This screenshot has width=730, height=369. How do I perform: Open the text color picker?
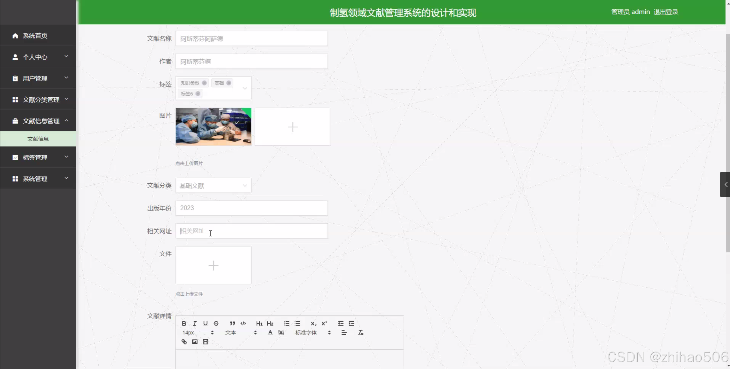pos(270,332)
